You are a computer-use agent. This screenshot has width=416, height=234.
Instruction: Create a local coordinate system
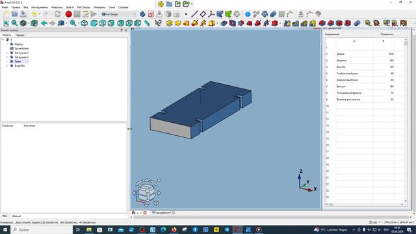pyautogui.click(x=211, y=14)
